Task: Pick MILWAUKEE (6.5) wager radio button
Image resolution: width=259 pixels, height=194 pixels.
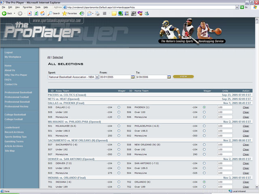Action: click(119, 126)
